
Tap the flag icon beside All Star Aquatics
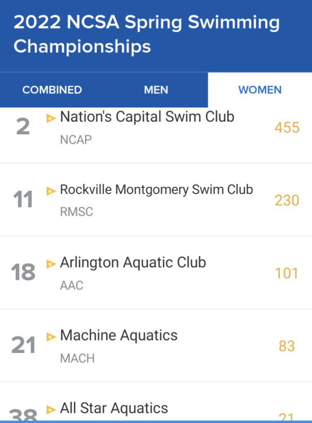(x=51, y=409)
